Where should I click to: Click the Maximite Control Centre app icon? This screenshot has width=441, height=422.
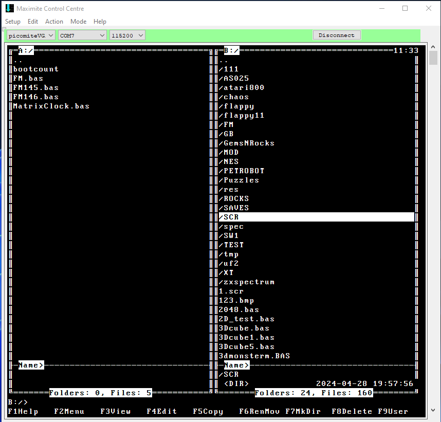(x=9, y=9)
